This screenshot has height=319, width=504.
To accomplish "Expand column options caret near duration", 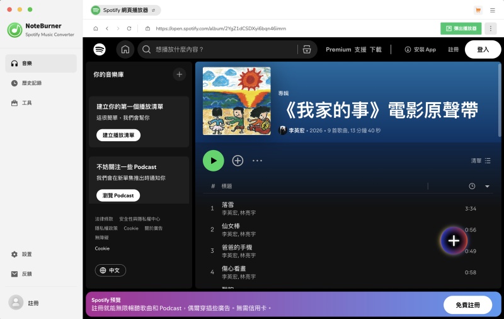I will coord(487,186).
